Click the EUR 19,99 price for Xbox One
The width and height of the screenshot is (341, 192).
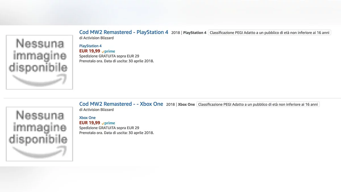(x=90, y=123)
